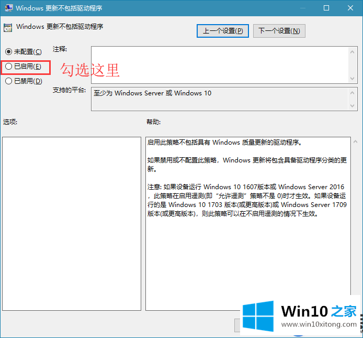This screenshot has width=363, height=338.
Task: Click the help note starting 注意: 如果设备运行
Action: point(247,200)
